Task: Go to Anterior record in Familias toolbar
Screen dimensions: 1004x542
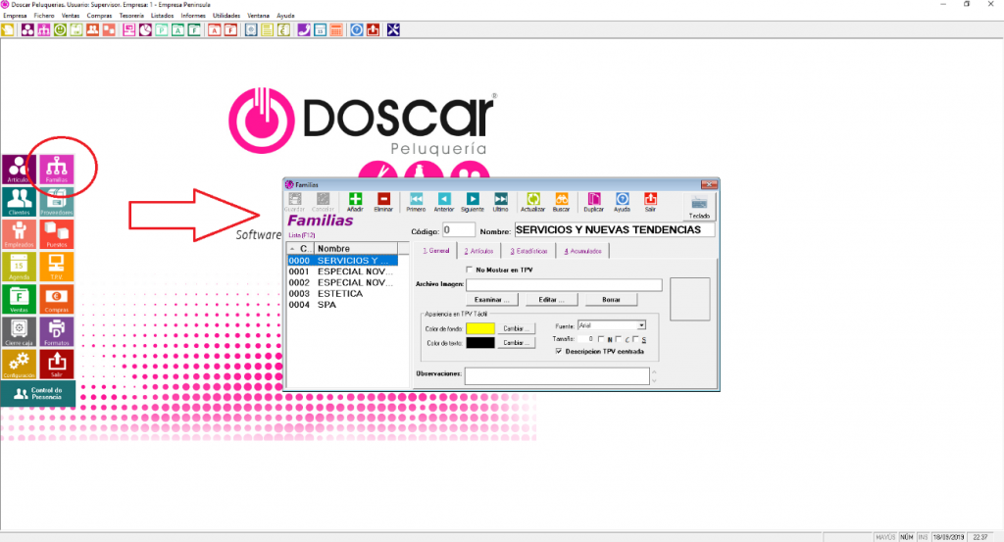Action: click(x=444, y=202)
